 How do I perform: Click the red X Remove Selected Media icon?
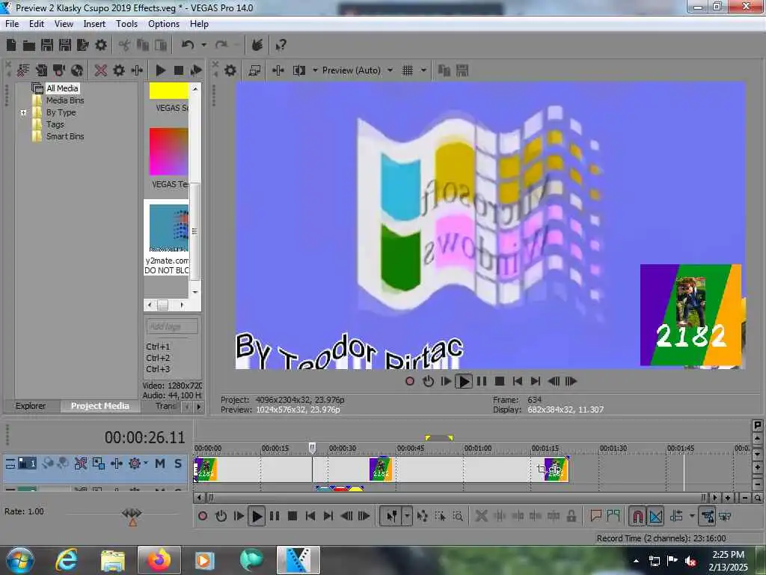tap(101, 70)
